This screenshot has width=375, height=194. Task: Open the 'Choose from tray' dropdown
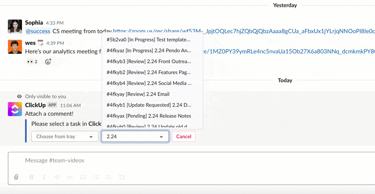coord(65,136)
